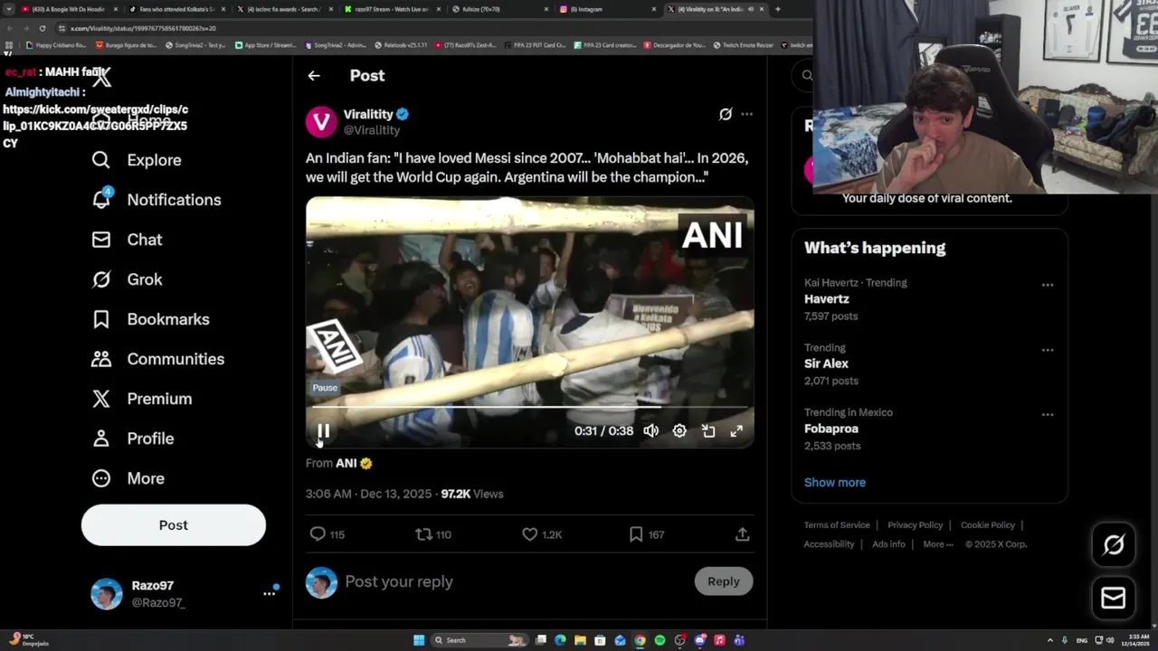1158x651 pixels.
Task: Go back using the arrow beside Post
Action: coord(313,76)
